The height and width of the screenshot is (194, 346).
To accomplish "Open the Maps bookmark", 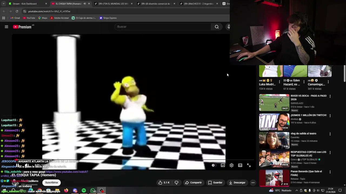I will [43, 18].
